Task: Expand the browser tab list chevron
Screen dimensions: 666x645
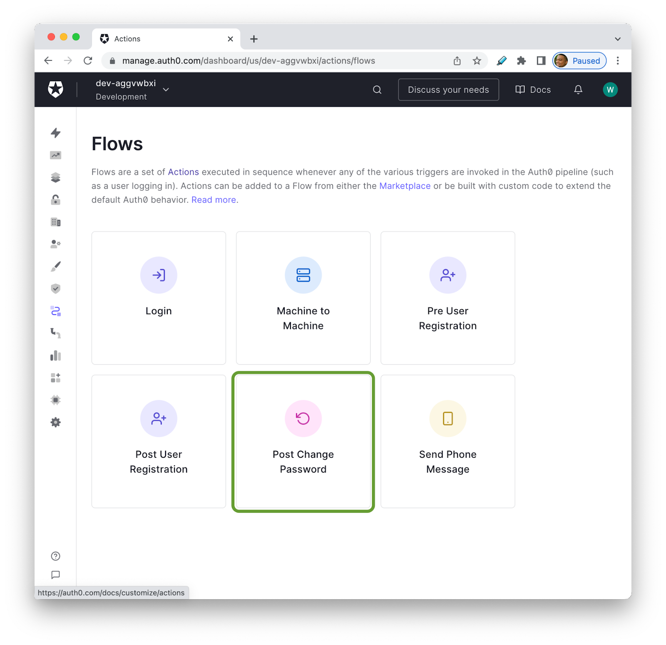Action: point(617,39)
